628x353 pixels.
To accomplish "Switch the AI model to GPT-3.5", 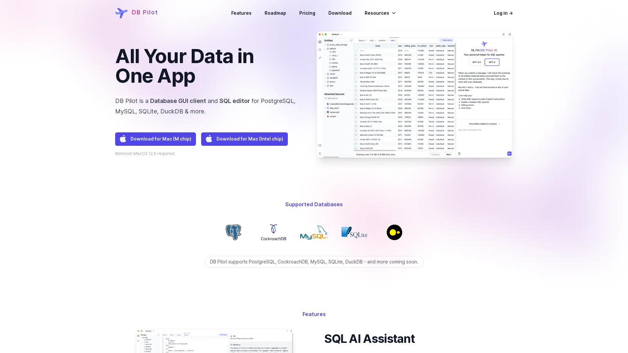I will click(x=477, y=62).
